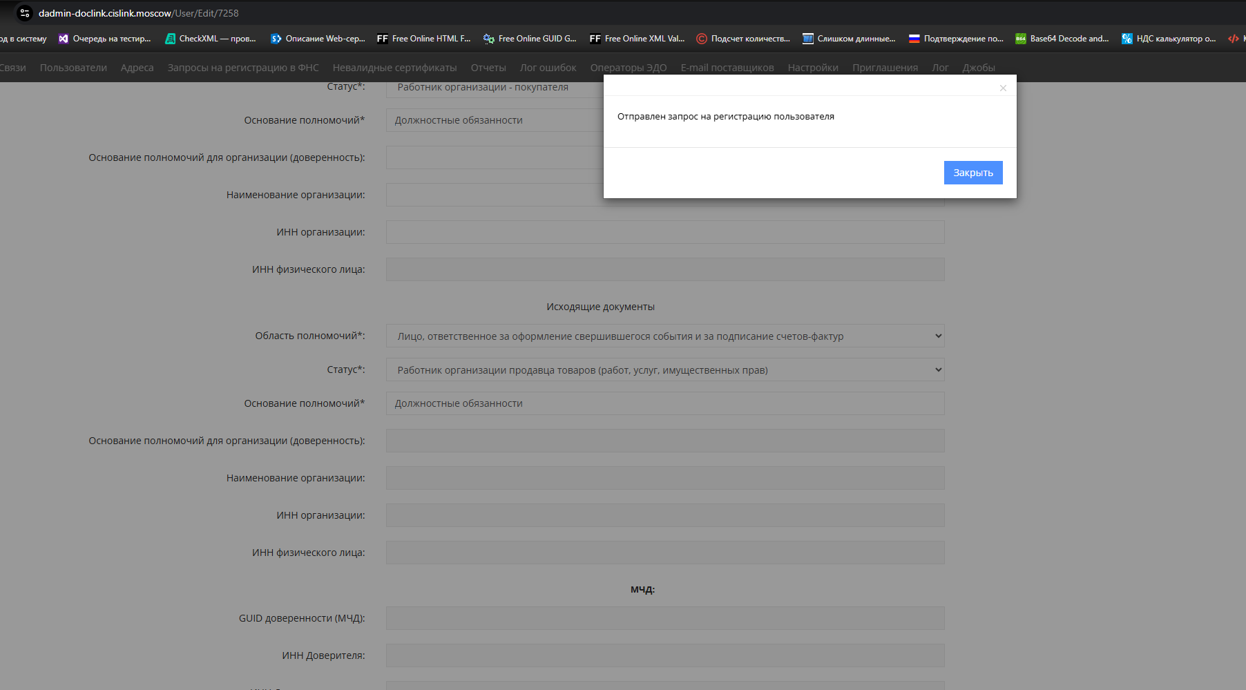
Task: Click the GUID доверенности (МЧД) field
Action: point(665,618)
